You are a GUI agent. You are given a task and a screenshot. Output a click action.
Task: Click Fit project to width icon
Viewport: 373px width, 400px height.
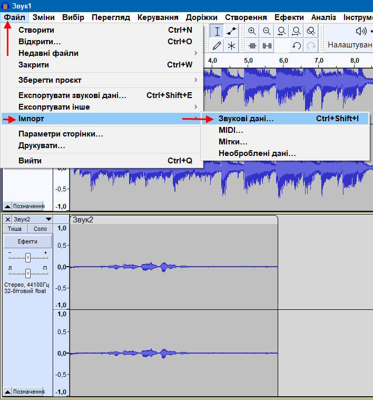click(296, 32)
